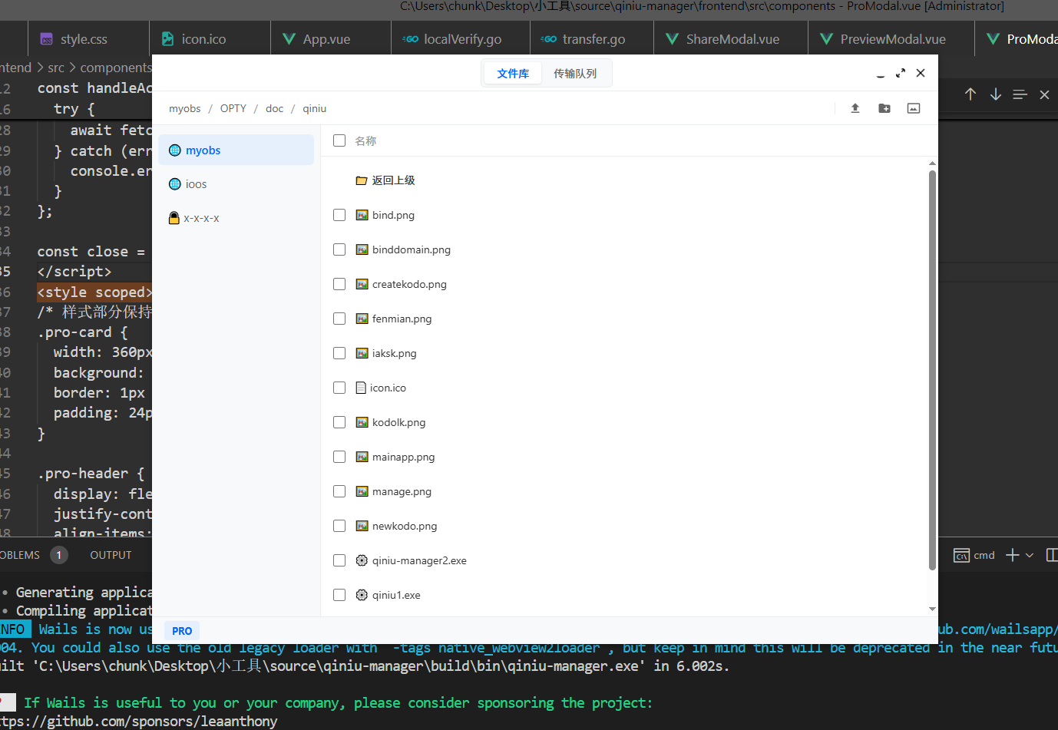Click the folder icon beside 返回上级

(x=362, y=180)
